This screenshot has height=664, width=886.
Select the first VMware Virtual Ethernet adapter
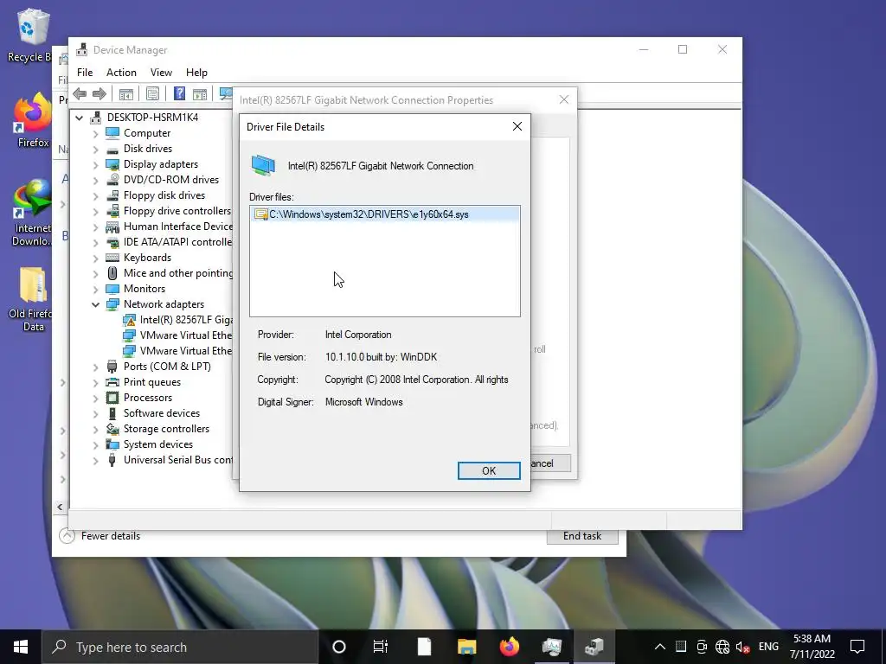[178, 335]
